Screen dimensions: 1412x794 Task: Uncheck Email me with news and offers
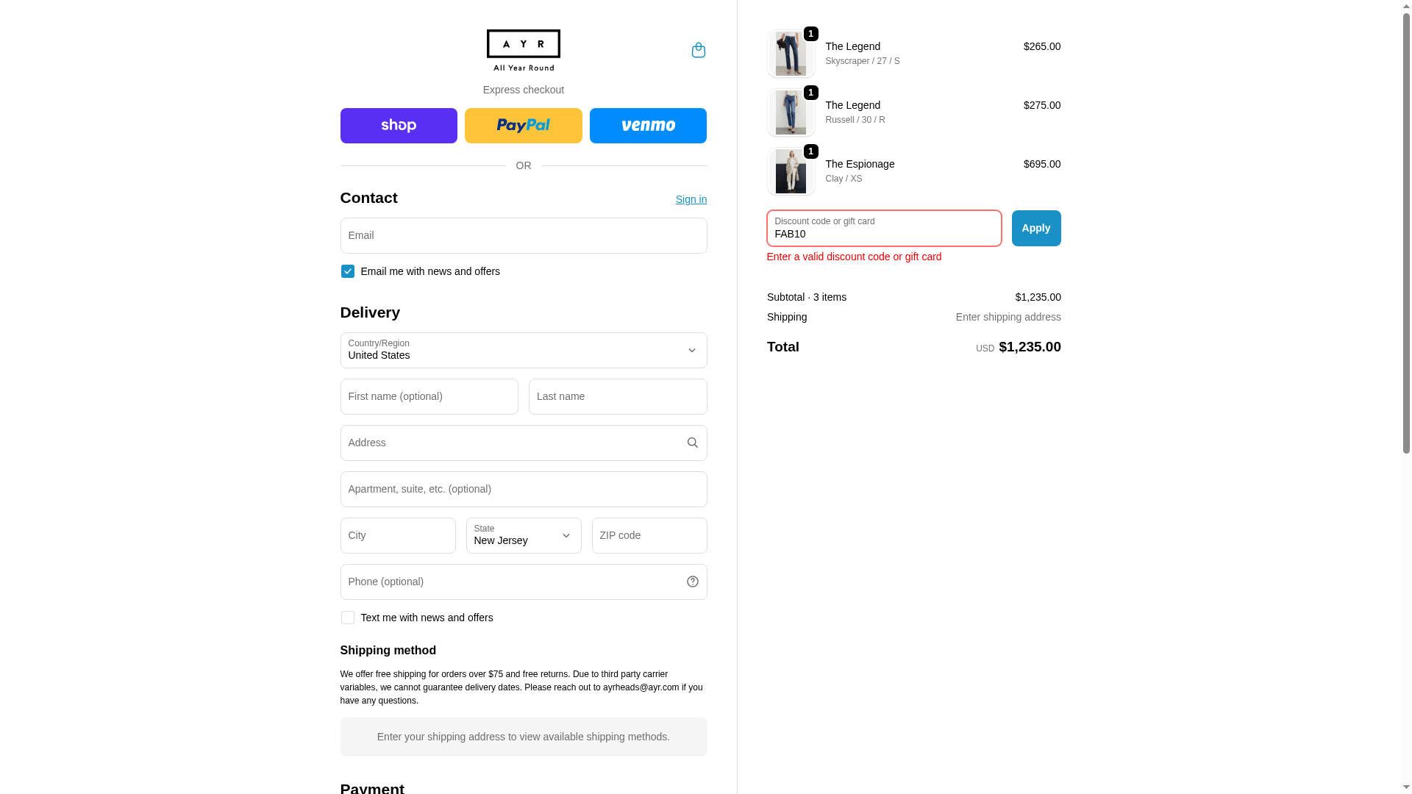348,271
